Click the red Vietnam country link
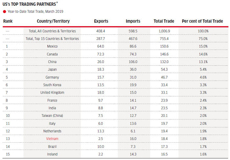This screenshot has width=230, height=160. pos(52,139)
